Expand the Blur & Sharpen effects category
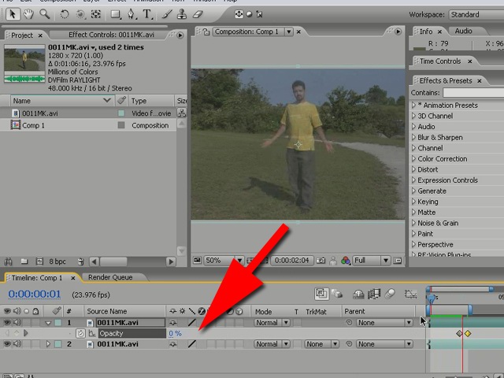 [x=413, y=137]
